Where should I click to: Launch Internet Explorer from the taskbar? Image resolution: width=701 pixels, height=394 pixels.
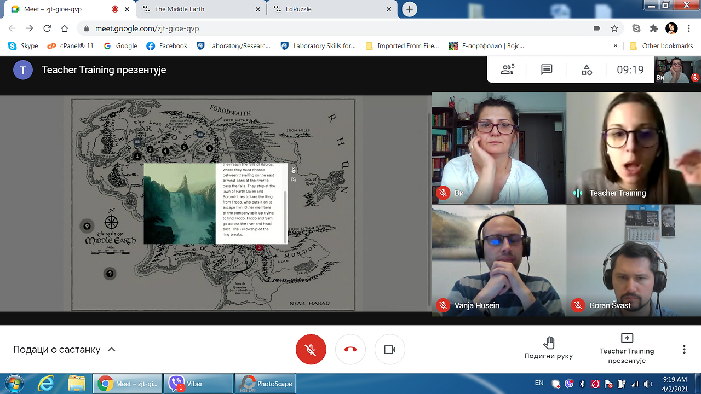[x=47, y=384]
